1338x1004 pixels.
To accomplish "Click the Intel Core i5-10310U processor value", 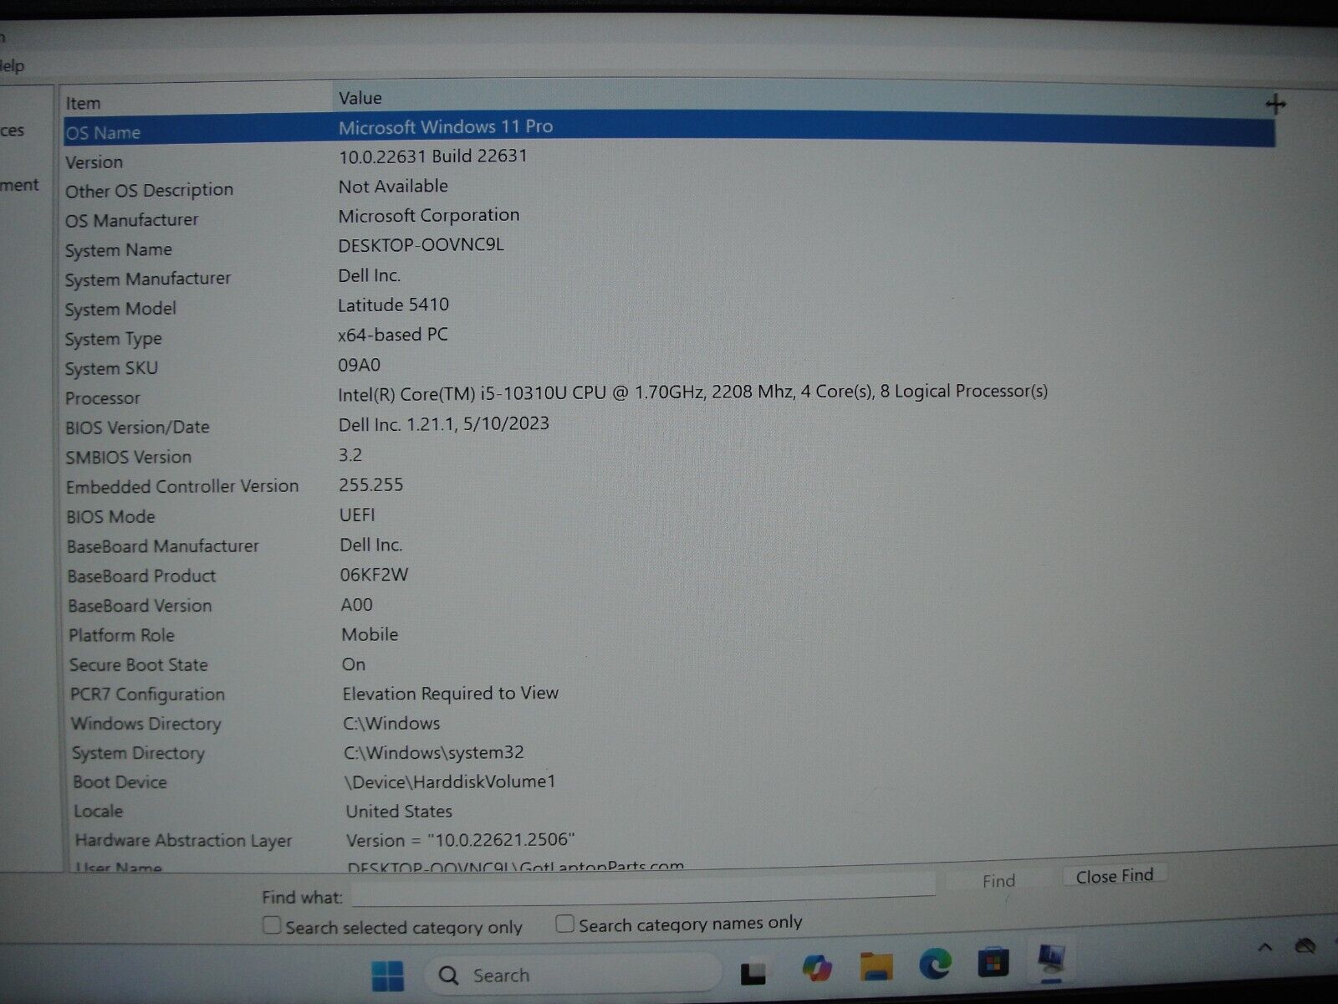I will [x=692, y=392].
